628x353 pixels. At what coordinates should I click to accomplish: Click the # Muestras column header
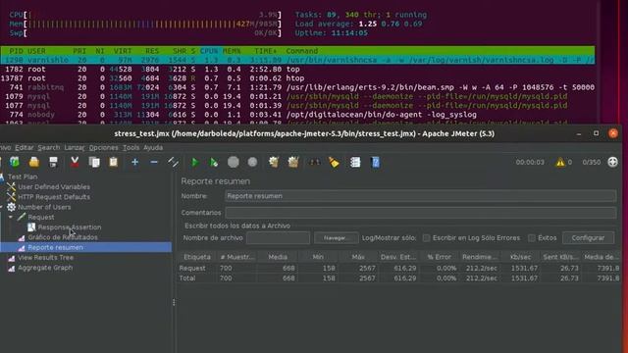coord(237,257)
